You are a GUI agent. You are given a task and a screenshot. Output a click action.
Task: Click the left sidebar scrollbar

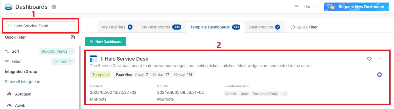click(x=80, y=77)
